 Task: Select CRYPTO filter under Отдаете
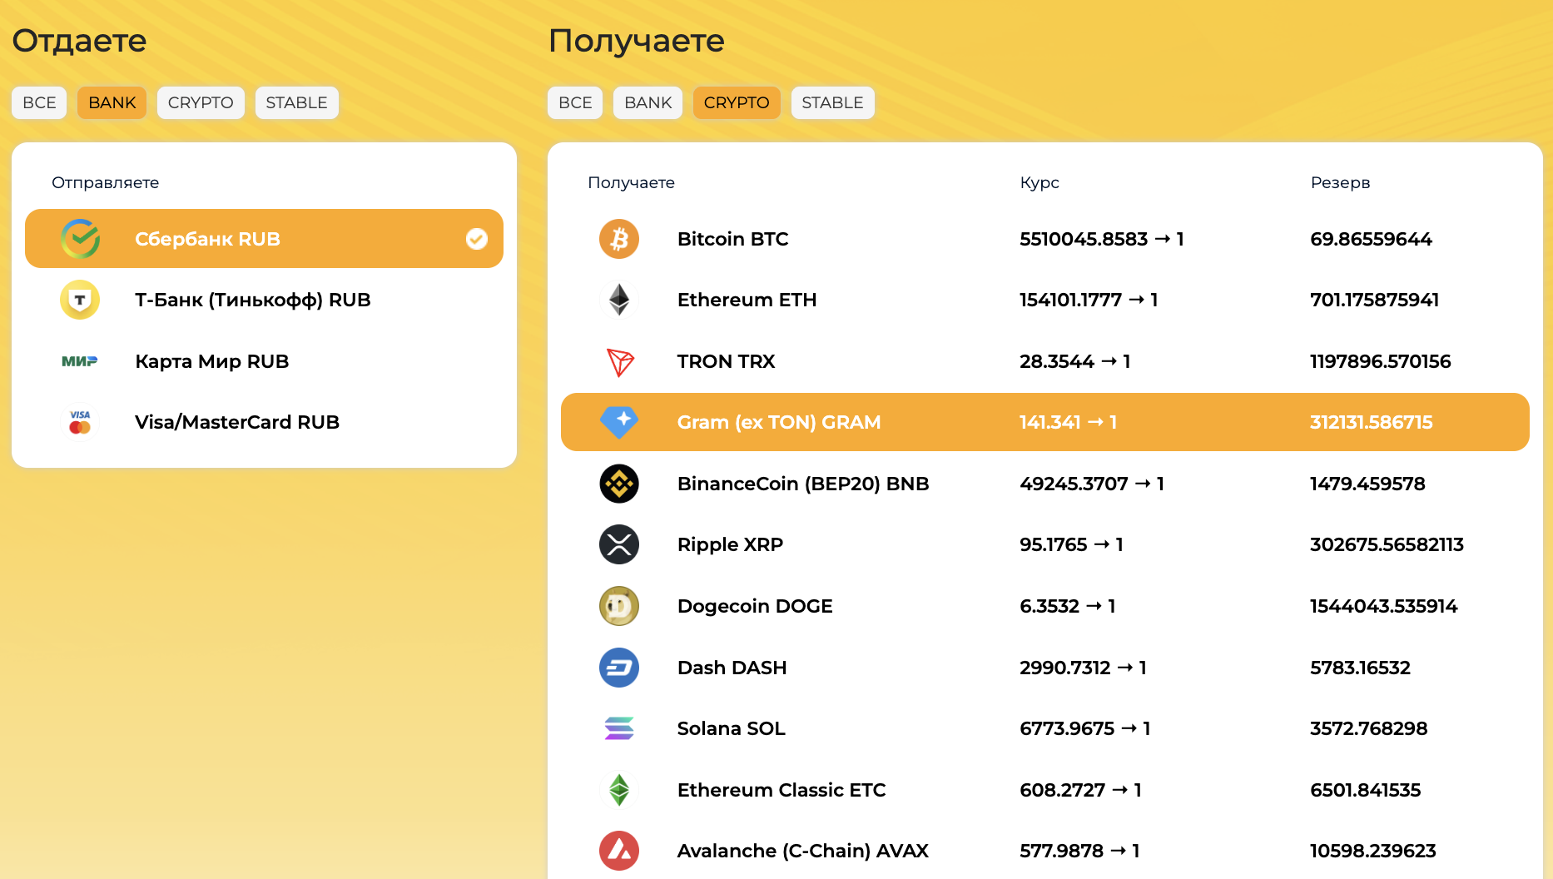click(x=201, y=102)
